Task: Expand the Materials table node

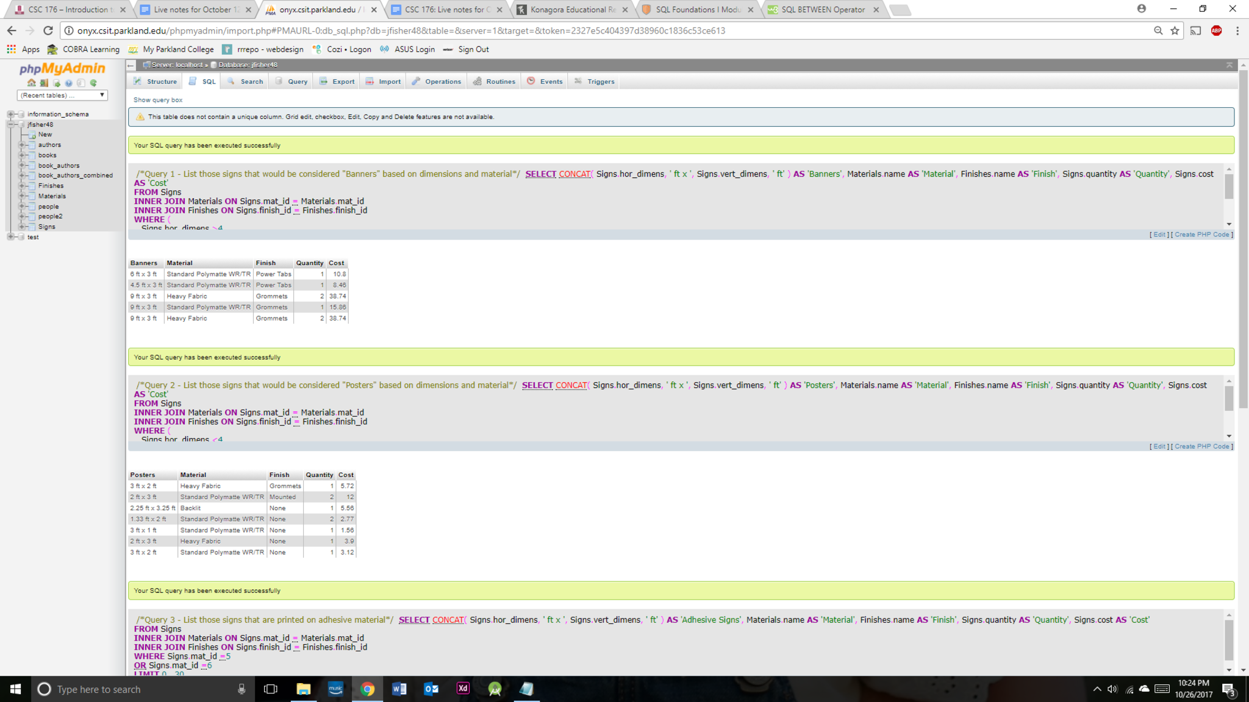Action: click(21, 196)
